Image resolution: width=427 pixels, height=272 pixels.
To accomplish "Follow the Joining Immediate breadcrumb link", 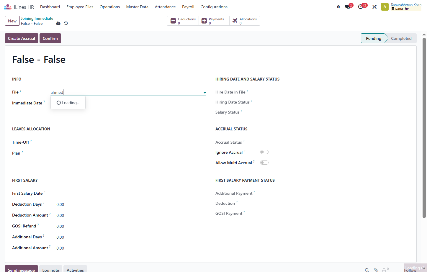I will click(37, 18).
